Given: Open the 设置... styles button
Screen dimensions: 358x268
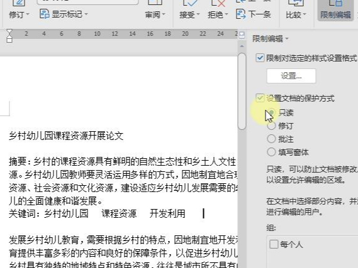Looking at the screenshot, I should click(291, 76).
